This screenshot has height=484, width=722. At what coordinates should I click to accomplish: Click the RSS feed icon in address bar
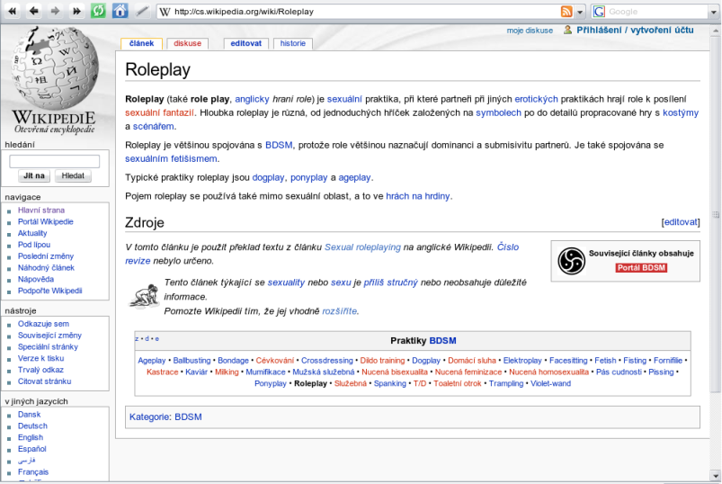click(566, 12)
